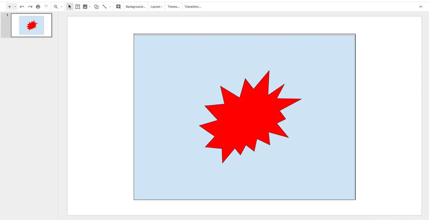Open the new slide layout dropdown arrow
Image resolution: width=429 pixels, height=220 pixels.
click(15, 7)
